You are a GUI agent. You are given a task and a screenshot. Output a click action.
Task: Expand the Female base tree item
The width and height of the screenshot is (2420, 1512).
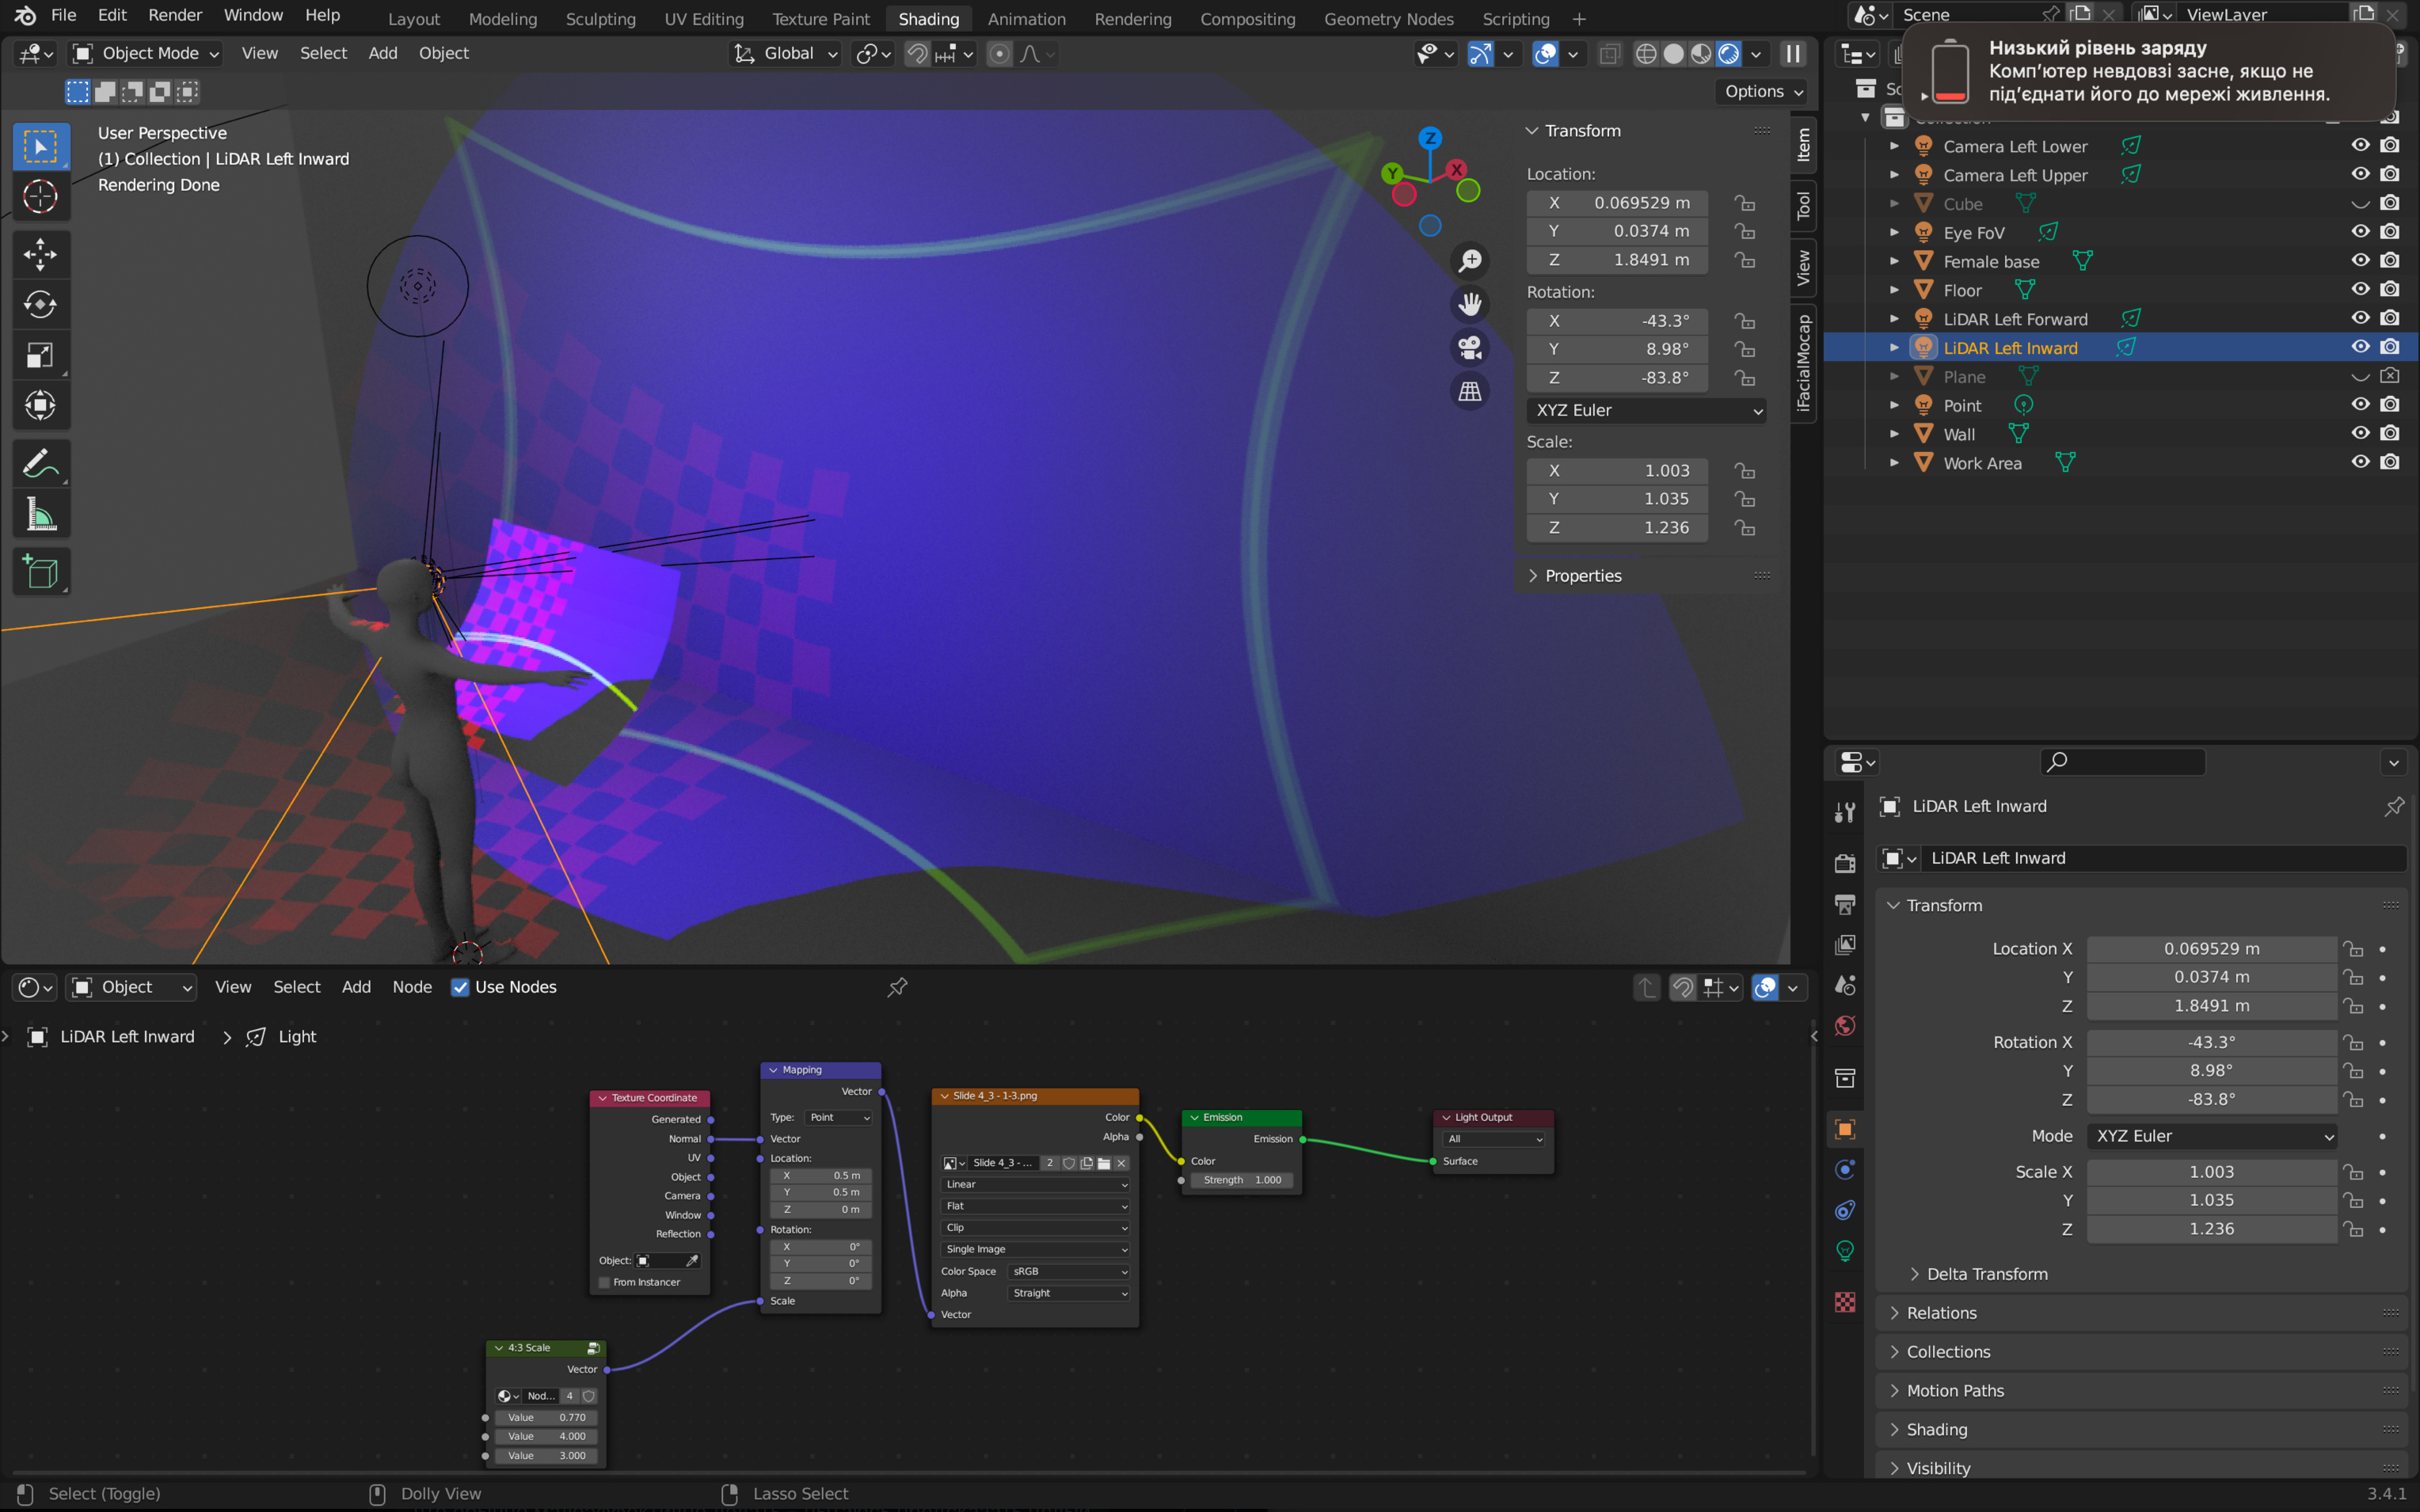pyautogui.click(x=1894, y=262)
